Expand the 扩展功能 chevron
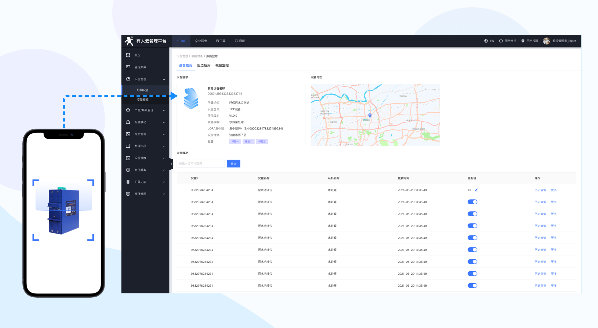 pyautogui.click(x=164, y=182)
